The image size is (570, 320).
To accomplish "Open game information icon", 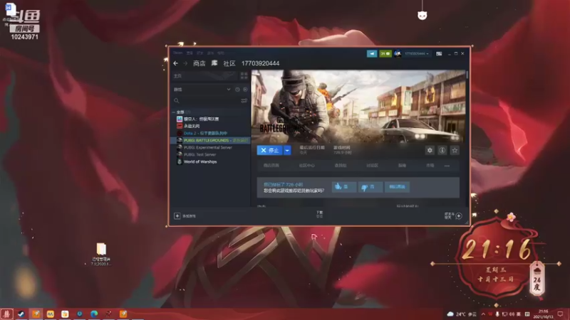I will 442,150.
